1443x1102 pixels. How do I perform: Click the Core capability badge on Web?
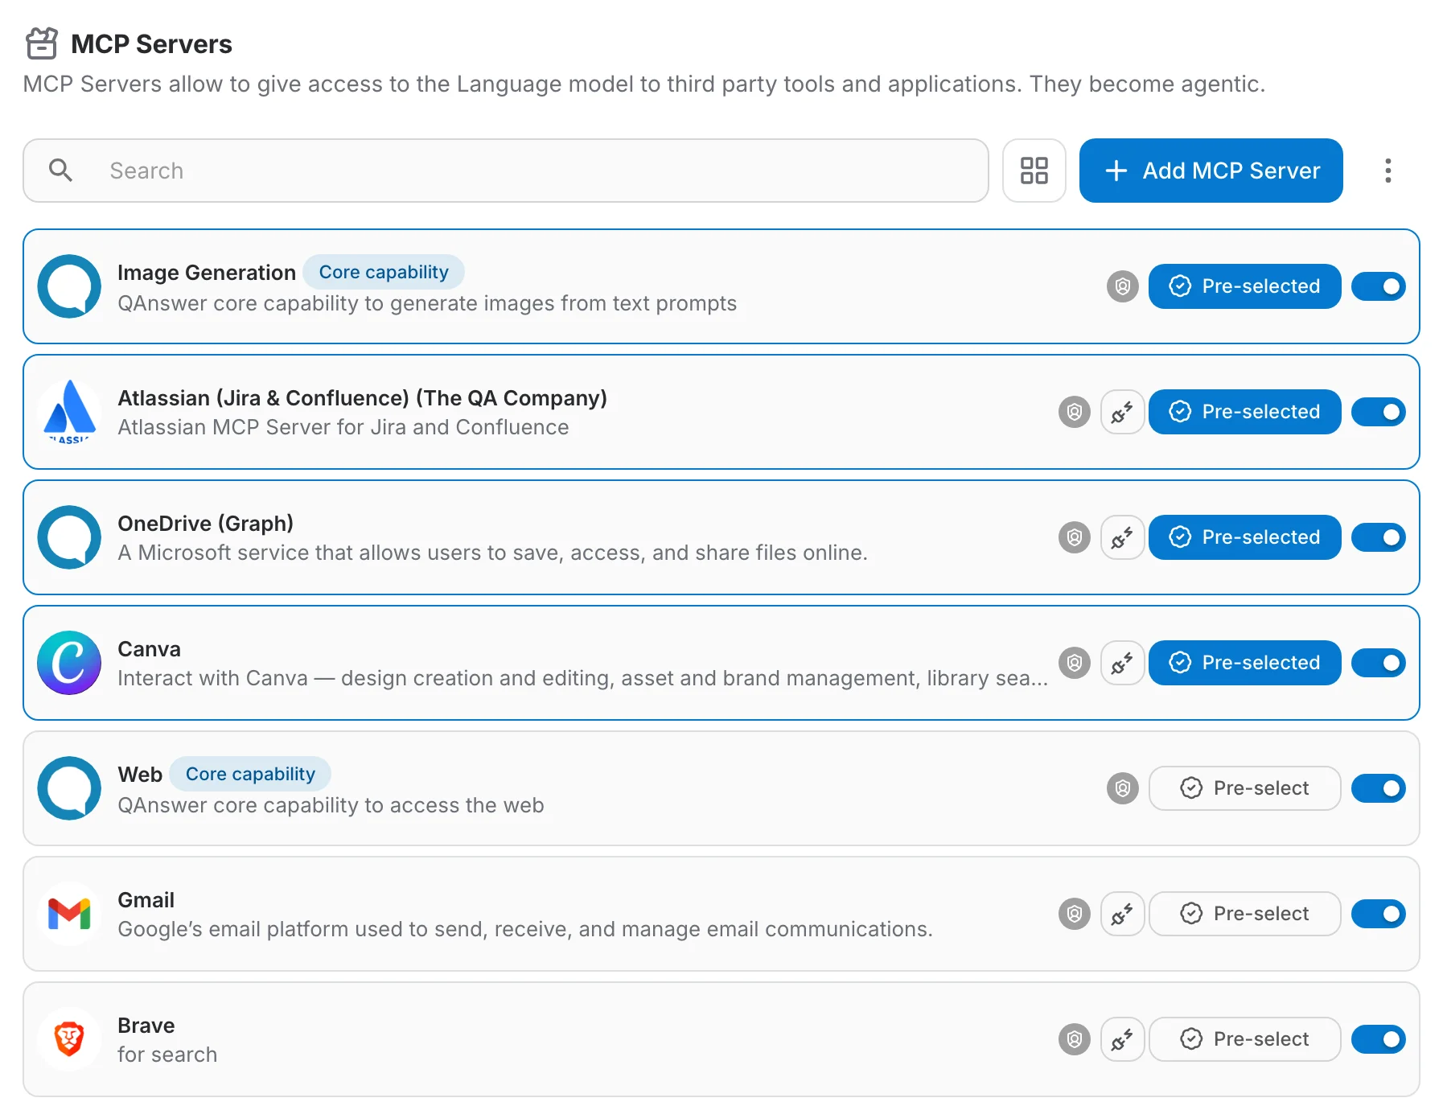(250, 774)
